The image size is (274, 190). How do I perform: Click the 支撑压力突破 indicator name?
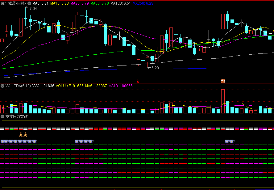[x=16, y=117]
